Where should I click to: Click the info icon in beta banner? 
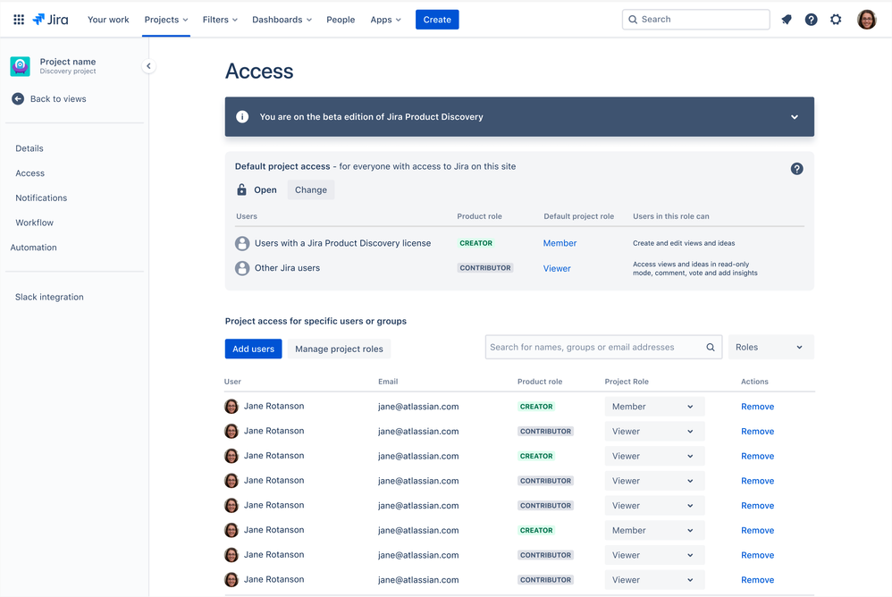click(242, 116)
